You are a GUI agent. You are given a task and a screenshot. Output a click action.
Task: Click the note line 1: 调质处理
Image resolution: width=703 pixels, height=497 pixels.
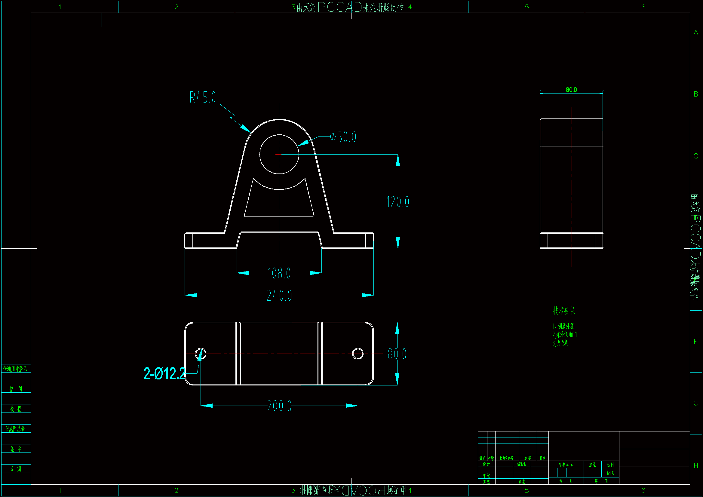coord(563,326)
